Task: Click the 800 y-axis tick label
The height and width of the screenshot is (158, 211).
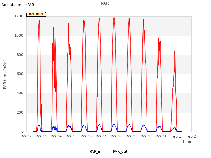Action: (x=20, y=55)
